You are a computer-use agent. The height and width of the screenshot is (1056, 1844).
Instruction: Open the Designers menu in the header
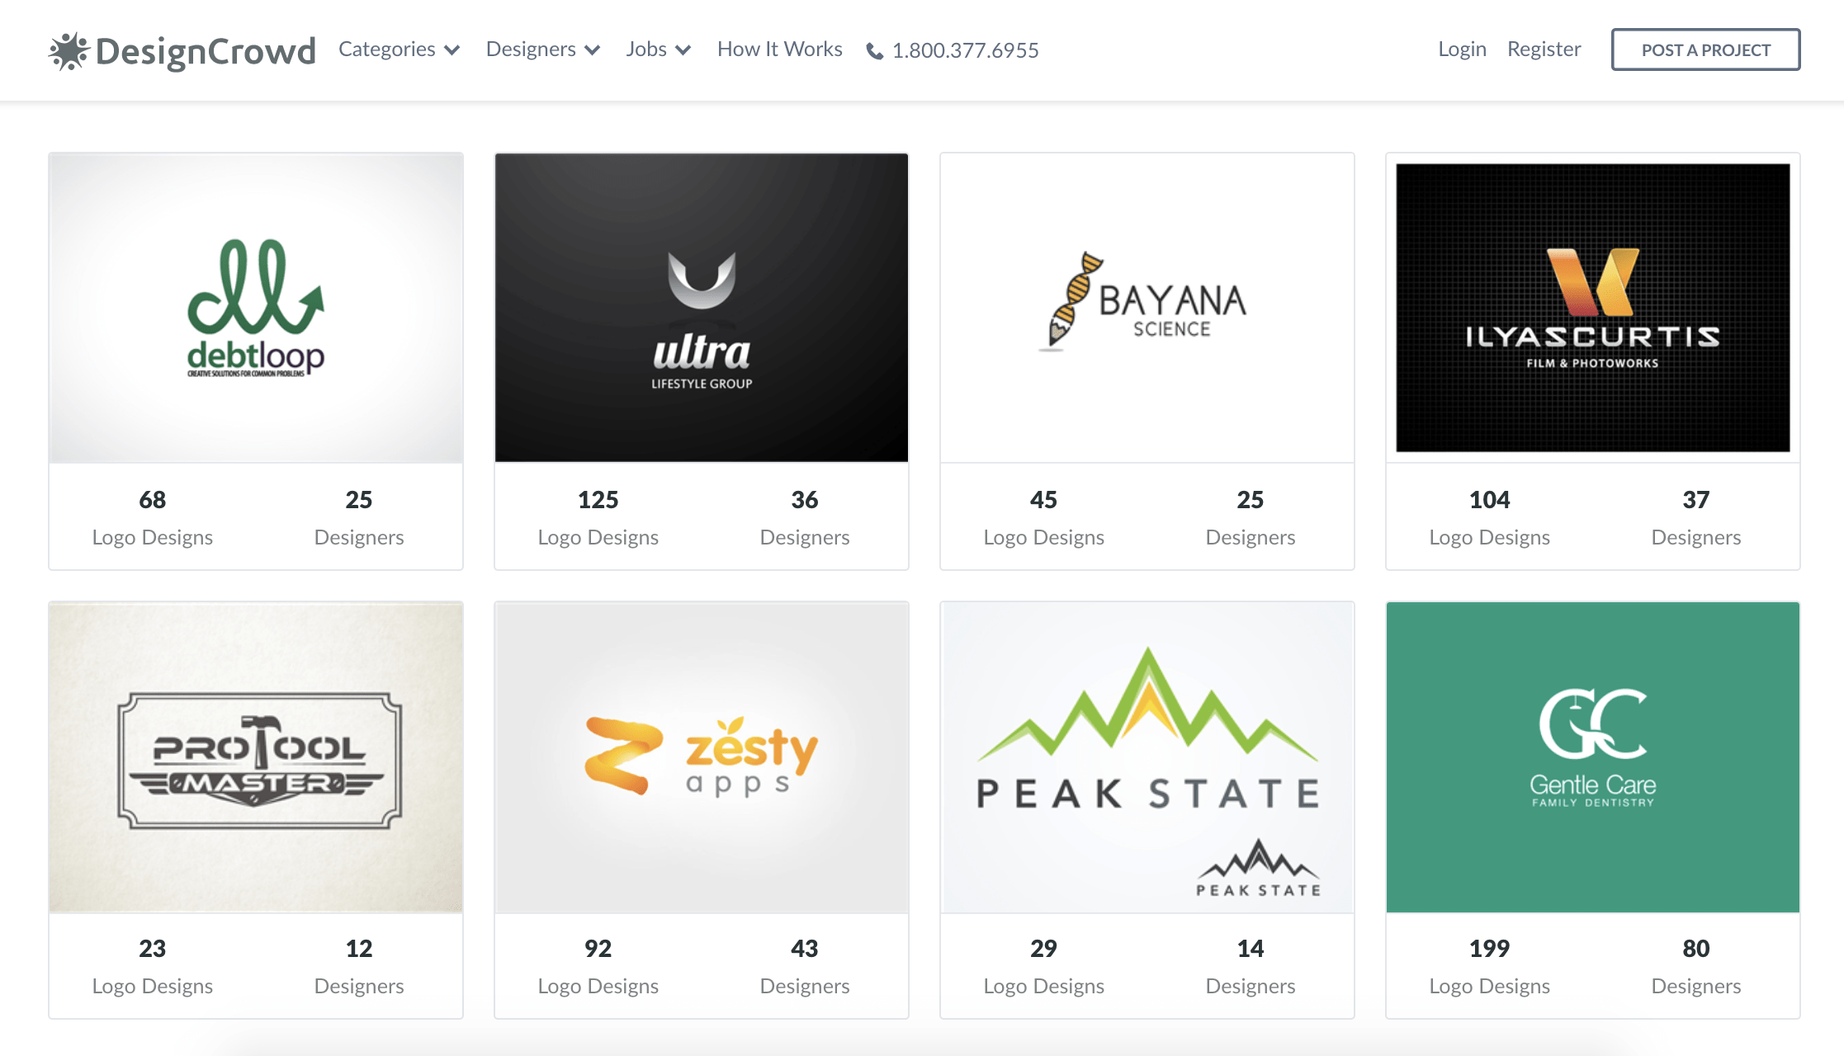coord(542,49)
